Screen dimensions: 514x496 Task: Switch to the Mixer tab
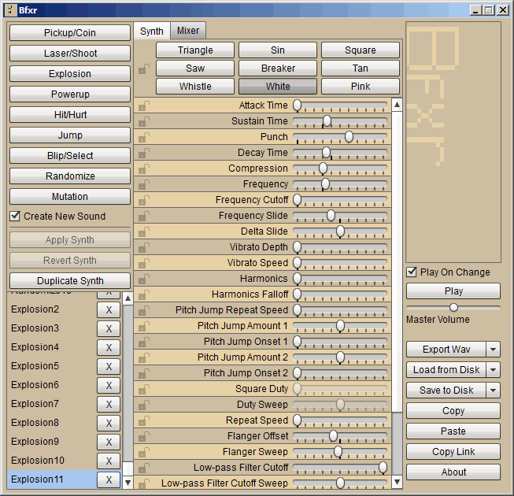tap(188, 31)
